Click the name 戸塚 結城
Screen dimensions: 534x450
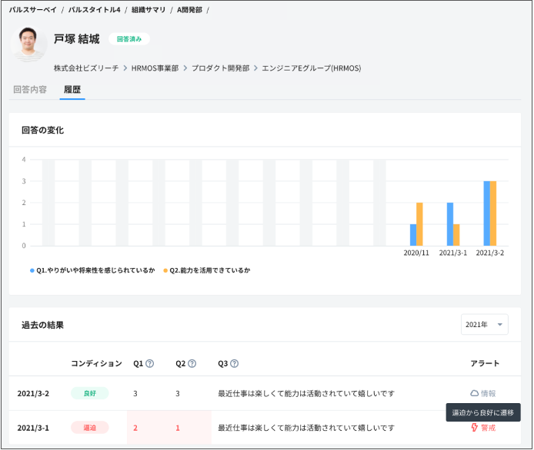click(x=77, y=39)
